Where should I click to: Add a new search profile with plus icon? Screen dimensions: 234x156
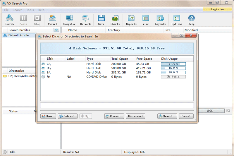[x=56, y=30]
